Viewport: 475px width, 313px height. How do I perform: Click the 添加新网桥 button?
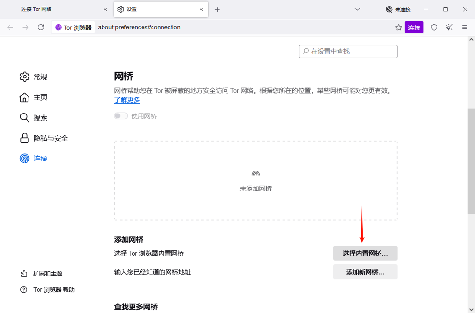pyautogui.click(x=365, y=272)
